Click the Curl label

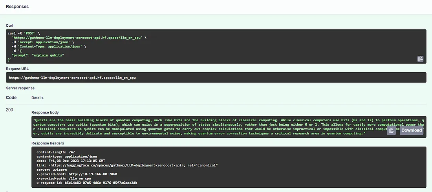click(x=10, y=26)
